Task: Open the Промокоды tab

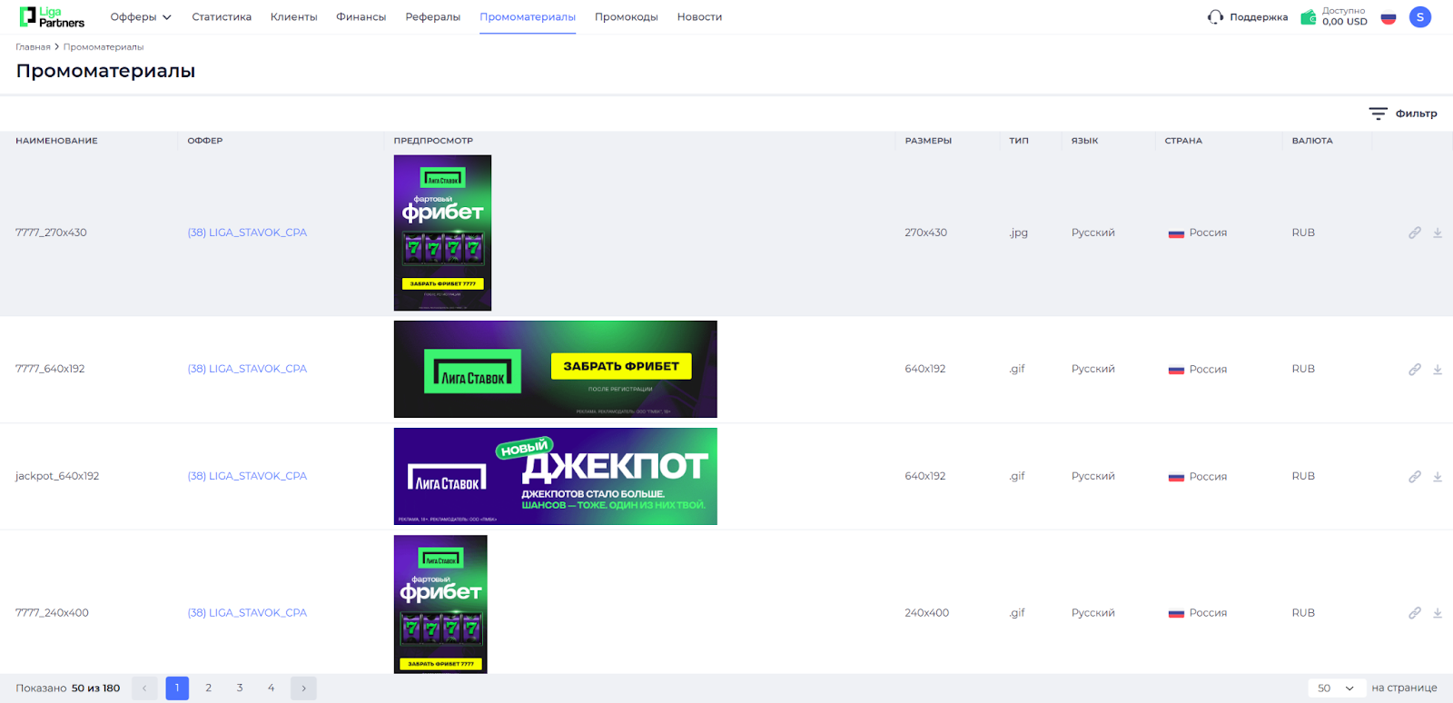Action: (x=627, y=17)
